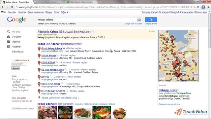211x119 pixels.
Task: Click Adana yakınlarında daha fazla sonuç link
Action: point(60,98)
